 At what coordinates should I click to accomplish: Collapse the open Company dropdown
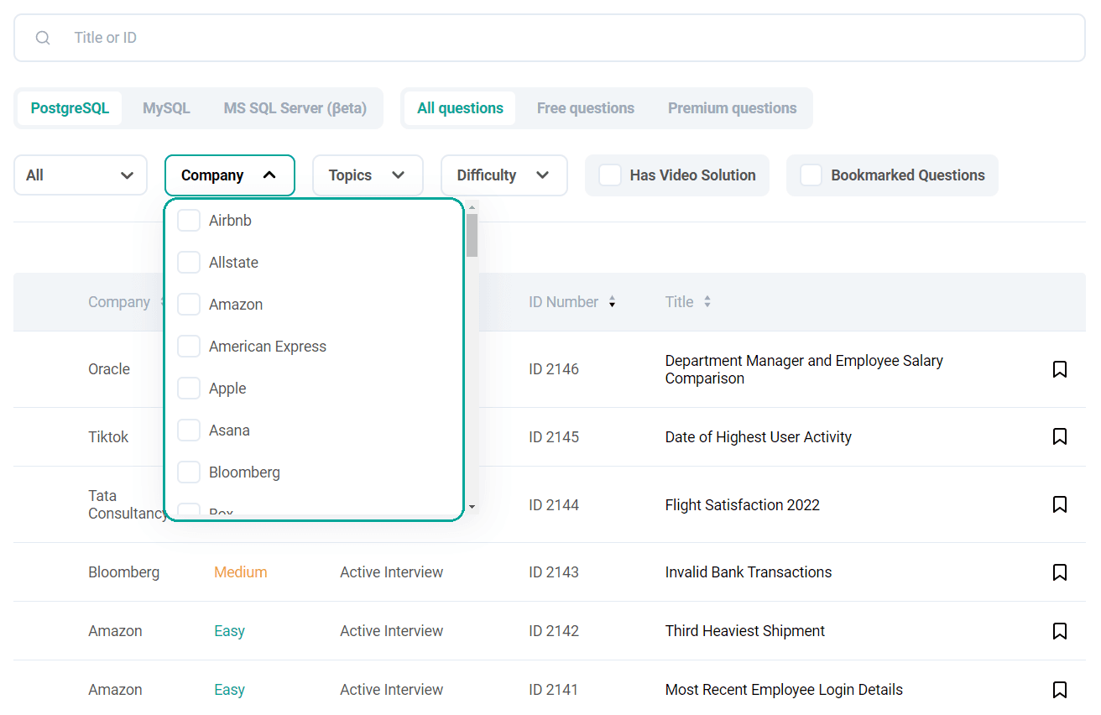tap(229, 175)
